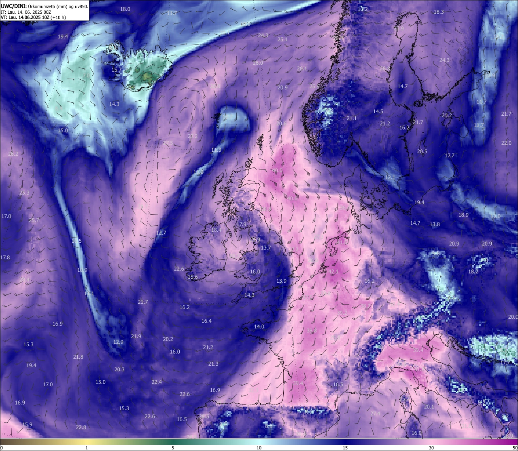The image size is (518, 451).
Task: Click the 18.4 value over Ireland
Action: pos(216,230)
